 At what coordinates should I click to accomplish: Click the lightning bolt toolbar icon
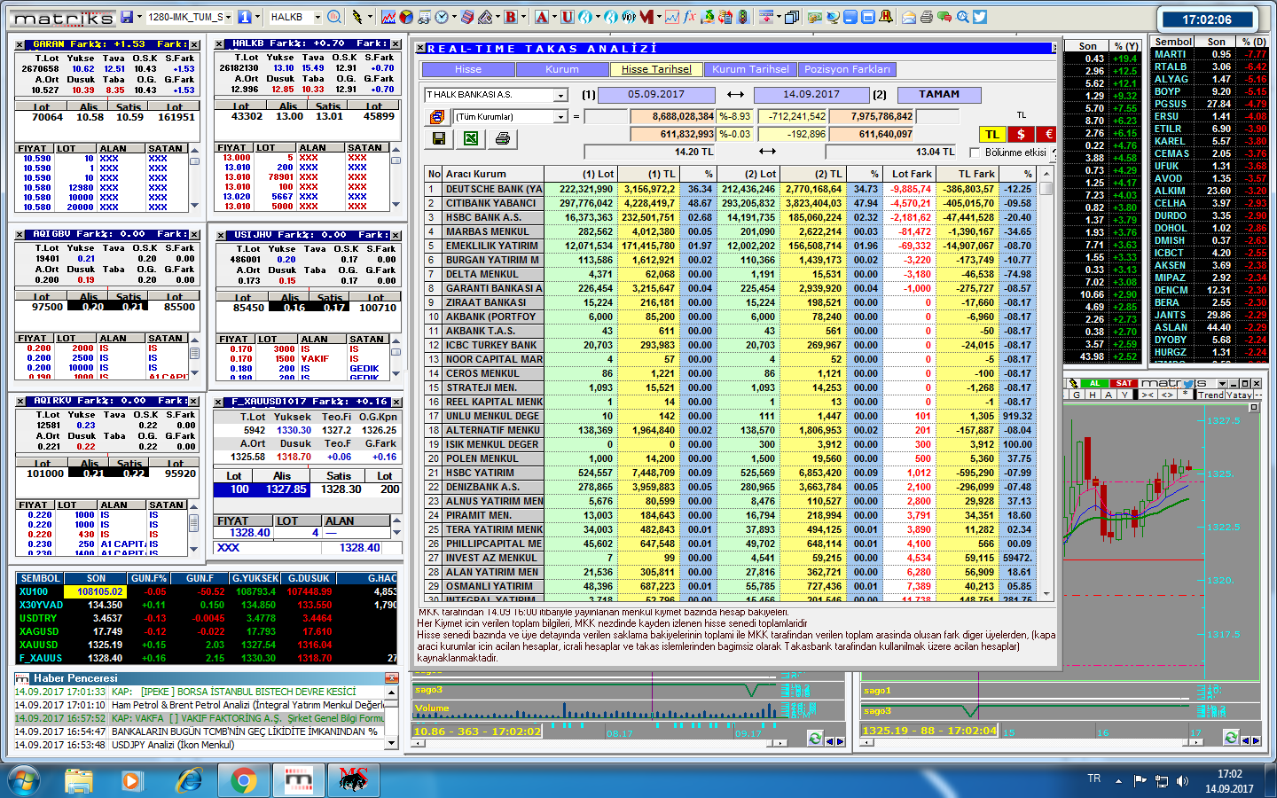point(356,17)
